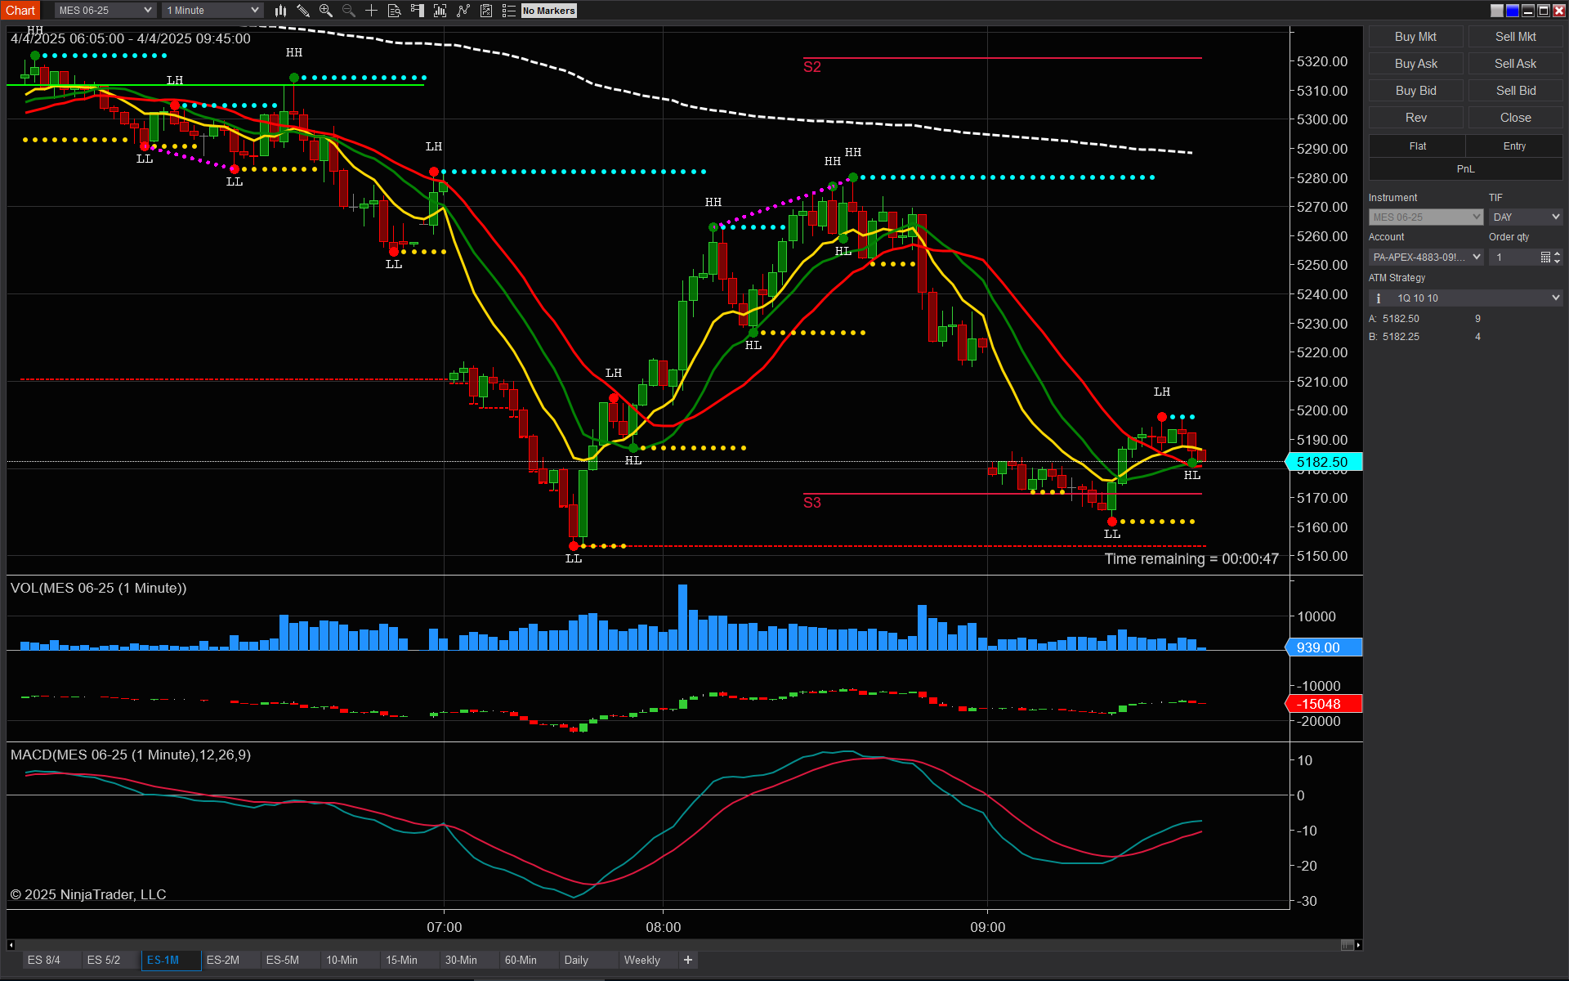Open the 1 Minute interval dropdown

click(212, 11)
